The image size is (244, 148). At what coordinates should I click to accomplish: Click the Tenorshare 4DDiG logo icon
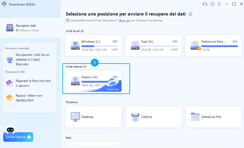coord(4,4)
